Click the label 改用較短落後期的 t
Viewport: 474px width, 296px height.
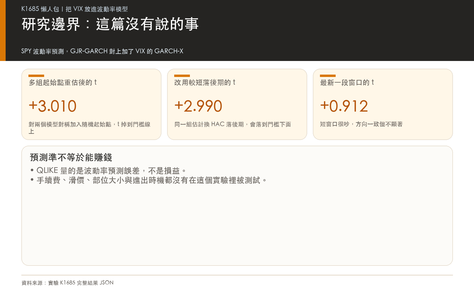[x=205, y=82]
